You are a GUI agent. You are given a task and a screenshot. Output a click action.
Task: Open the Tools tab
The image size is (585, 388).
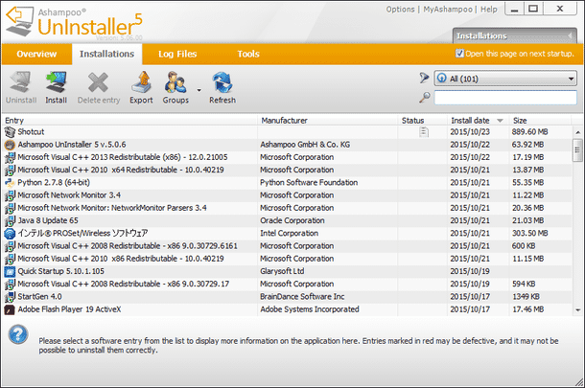[248, 54]
